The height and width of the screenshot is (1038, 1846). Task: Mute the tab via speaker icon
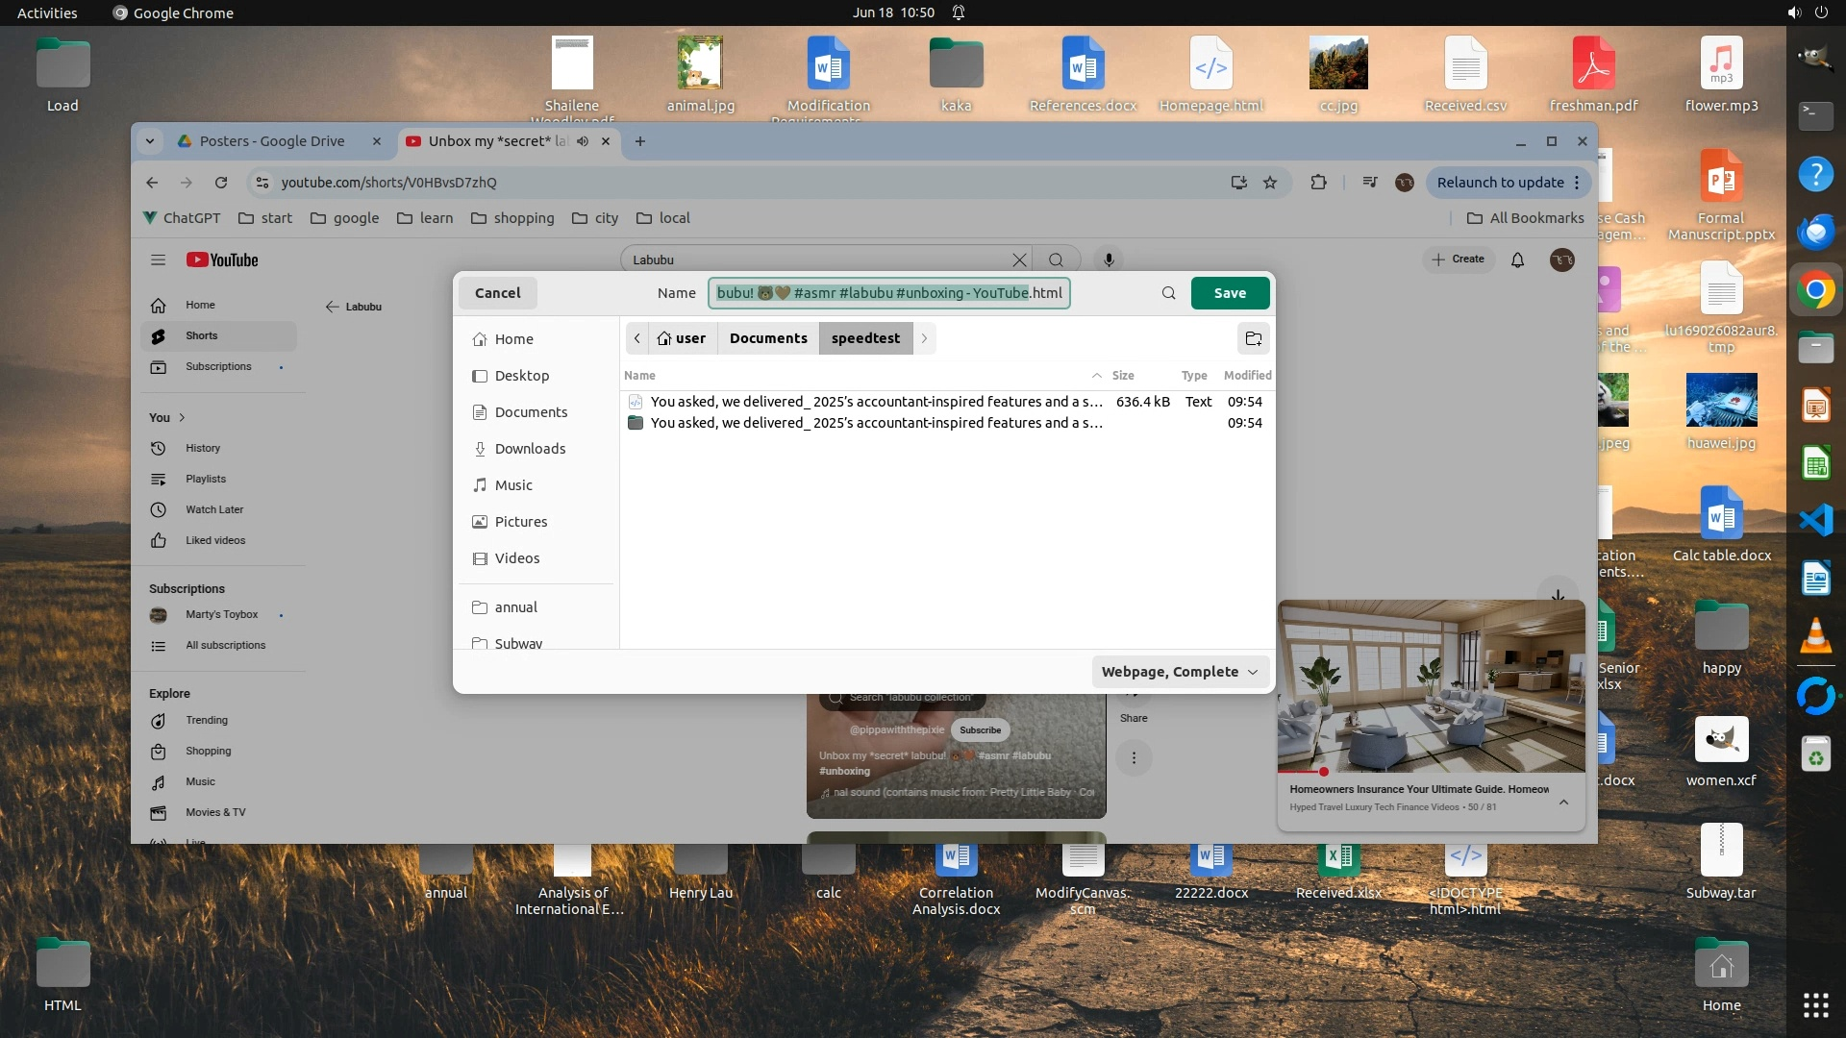click(583, 141)
